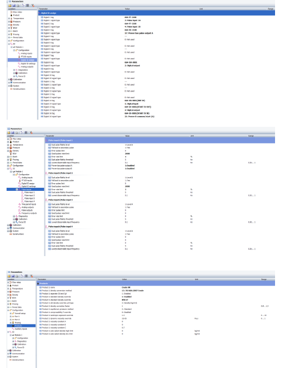Expand the Communication node in bottom tree

(8, 354)
